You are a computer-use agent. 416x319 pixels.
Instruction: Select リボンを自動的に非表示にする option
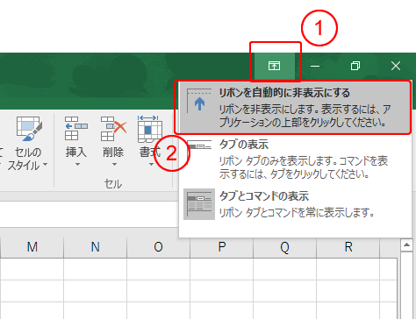(x=295, y=108)
